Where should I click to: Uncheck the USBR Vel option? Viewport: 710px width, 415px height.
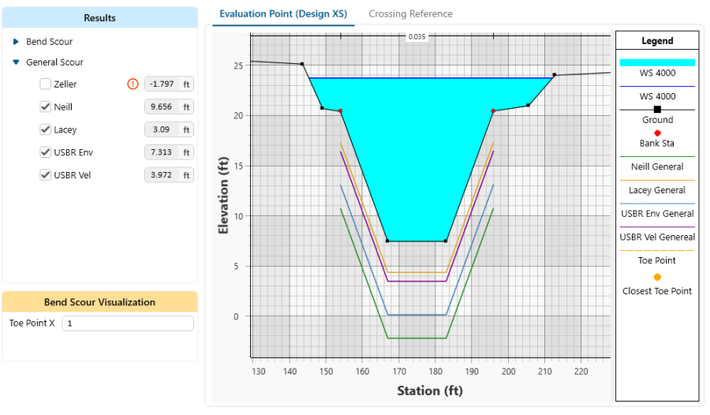tap(46, 175)
